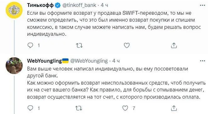Image resolution: width=208 pixels, height=114 pixels.
Task: Retweet the Тинькофф tweet
Action: click(79, 46)
